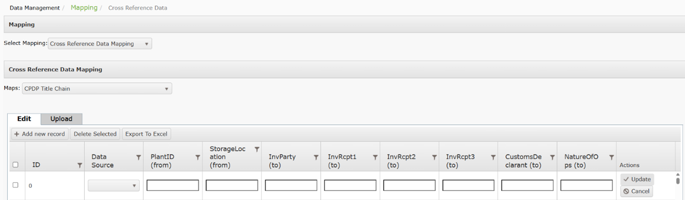Click the Update button in Actions
The height and width of the screenshot is (200, 685).
point(637,179)
